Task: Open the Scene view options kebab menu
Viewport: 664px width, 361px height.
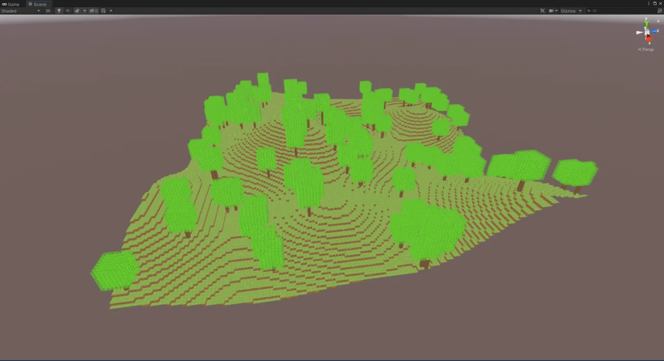Action: 648,4
